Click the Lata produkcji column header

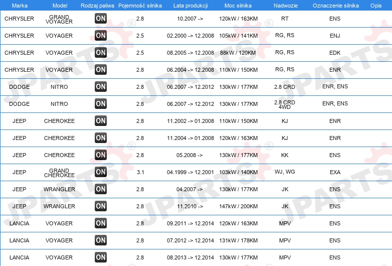pyautogui.click(x=190, y=6)
